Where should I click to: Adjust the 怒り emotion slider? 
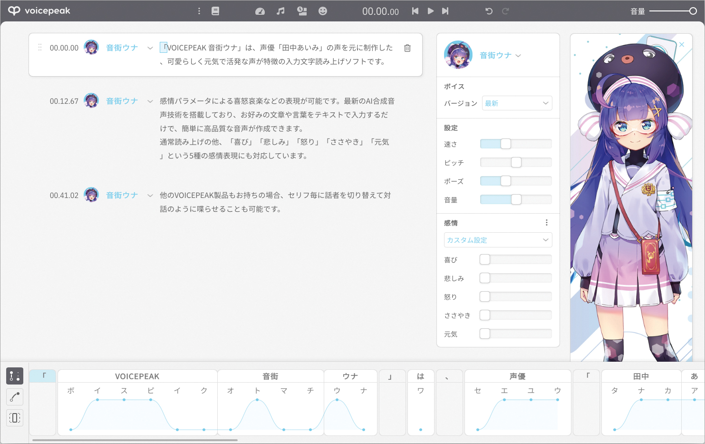tap(516, 296)
